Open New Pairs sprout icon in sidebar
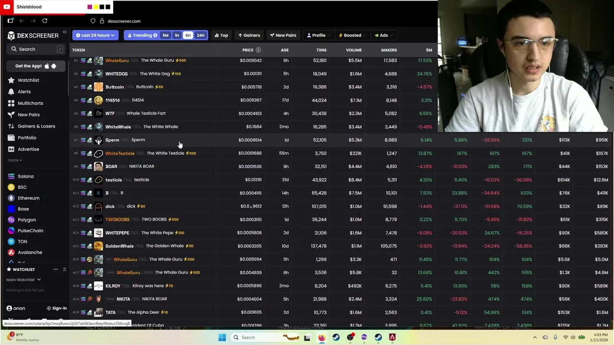 coord(11,115)
